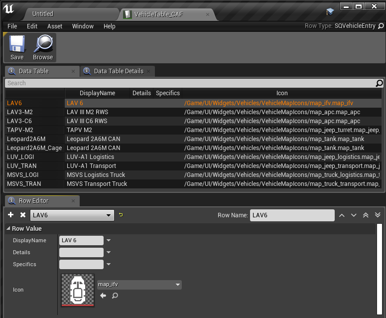Open the Asset menu
The height and width of the screenshot is (318, 386).
click(x=55, y=26)
